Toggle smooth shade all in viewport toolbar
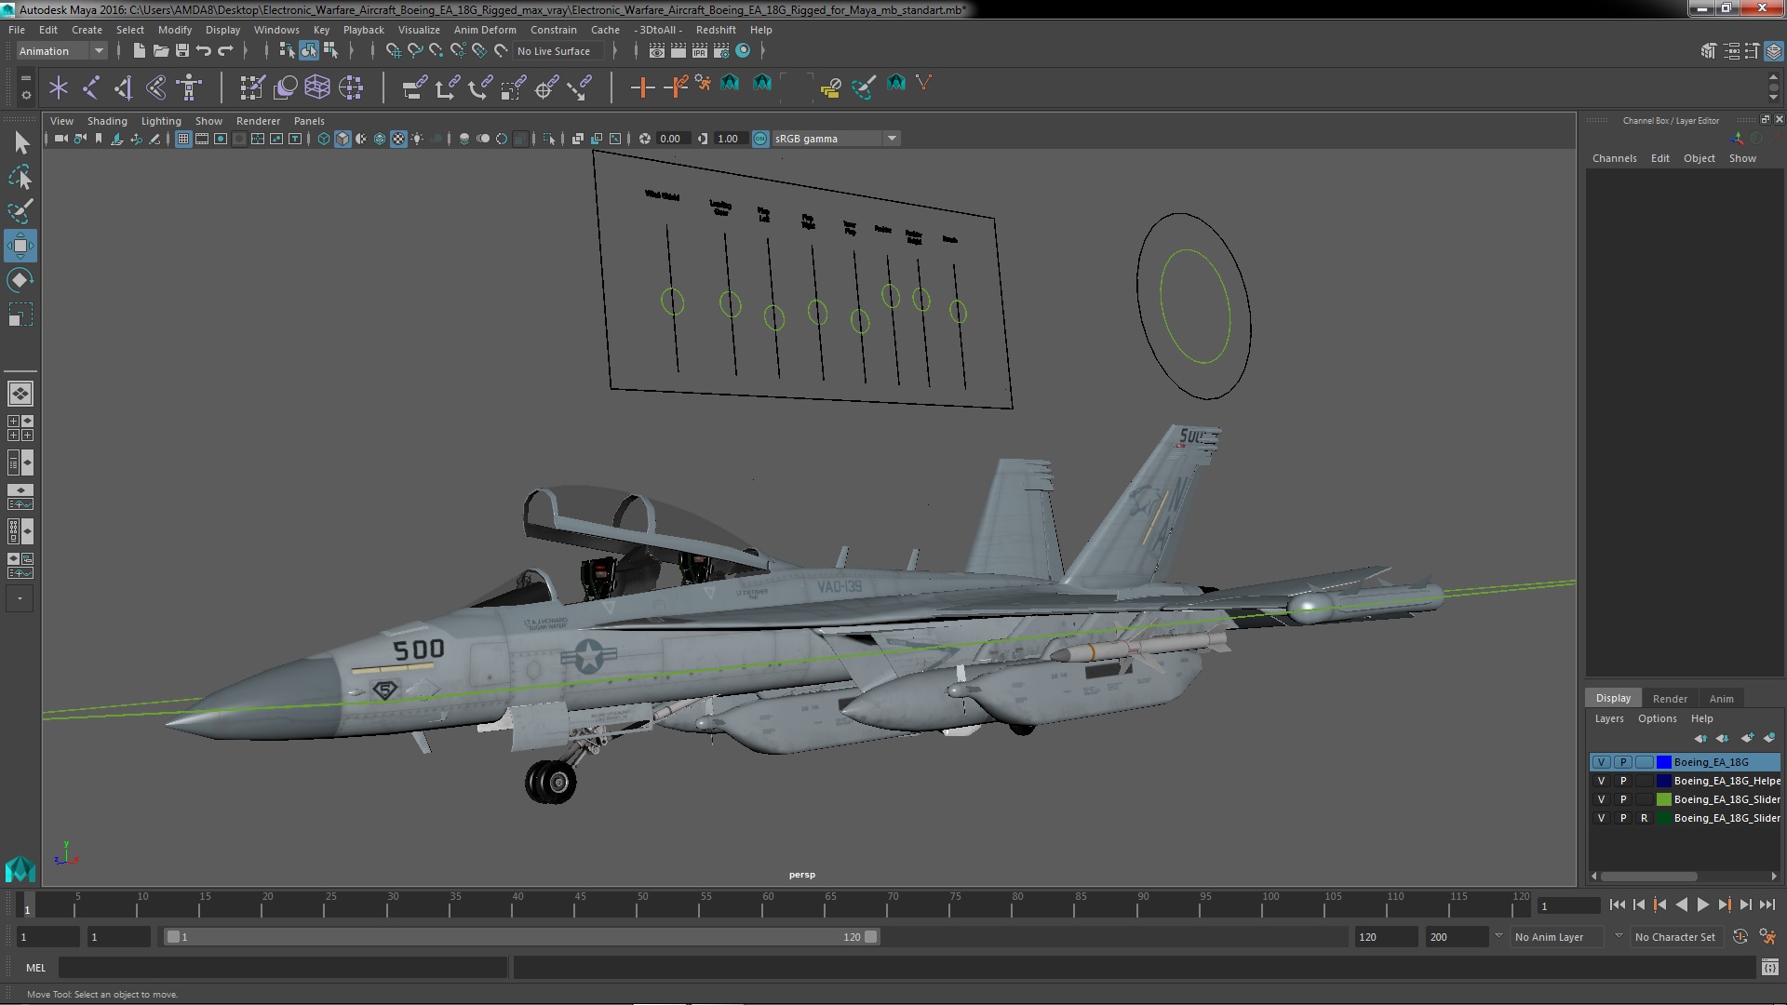 [343, 139]
